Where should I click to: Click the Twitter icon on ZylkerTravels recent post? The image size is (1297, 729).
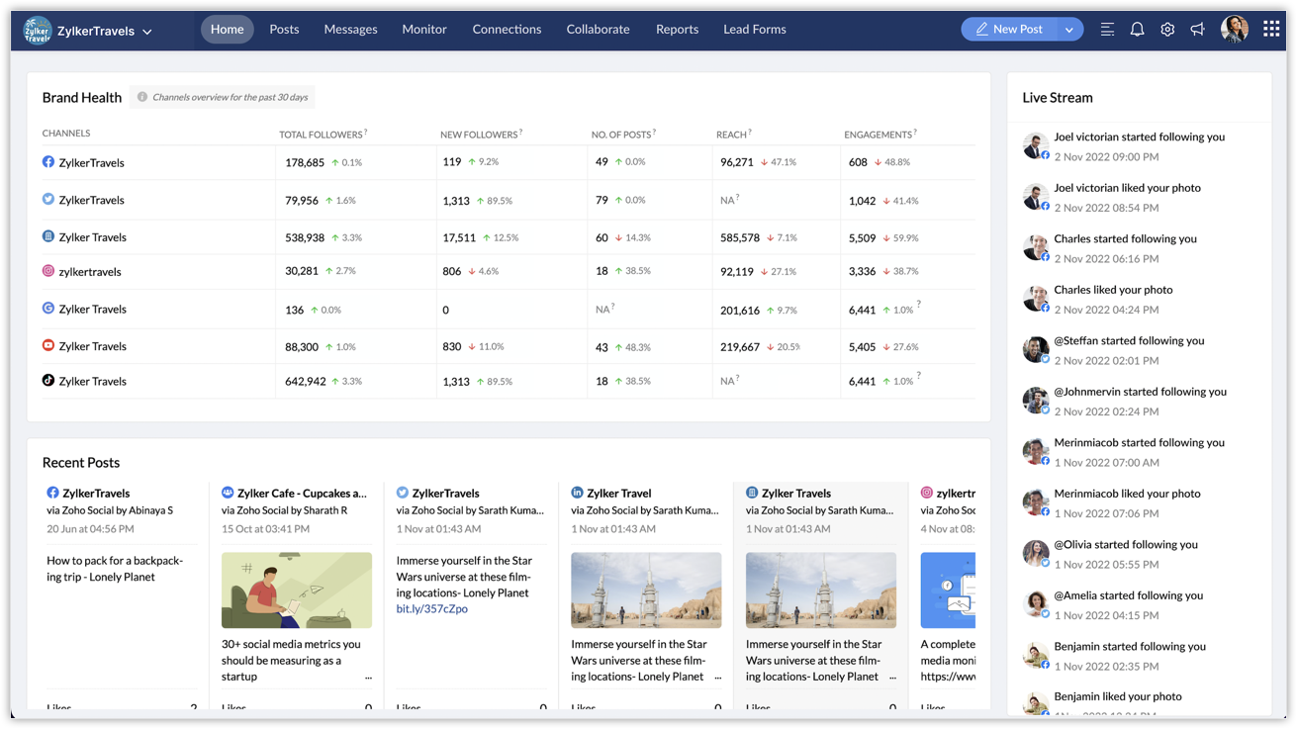click(x=403, y=493)
